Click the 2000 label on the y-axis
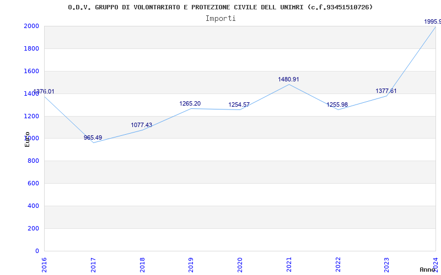Screen dimensions: 441x275 pos(31,26)
